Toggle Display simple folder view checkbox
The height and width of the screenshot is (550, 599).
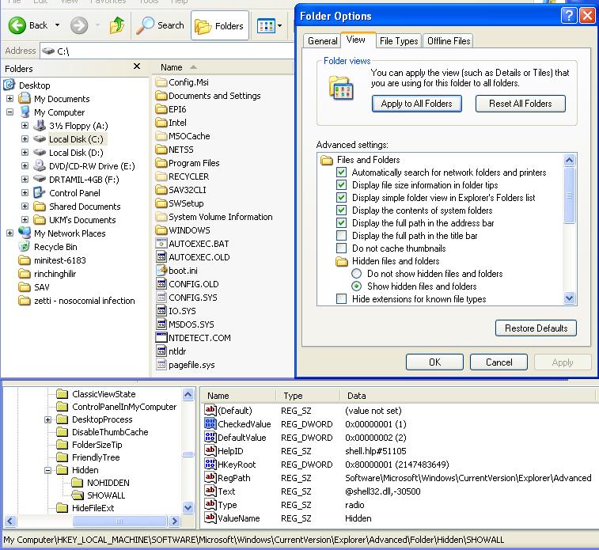click(342, 198)
